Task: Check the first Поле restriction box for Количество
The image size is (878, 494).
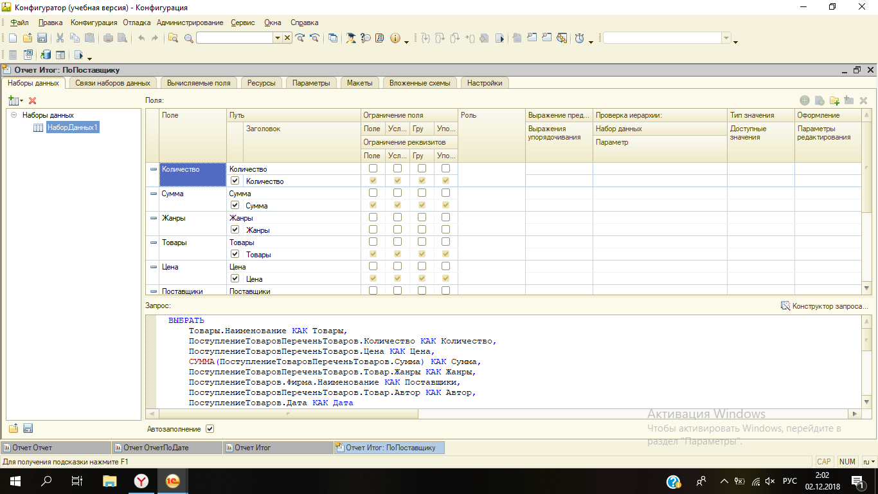Action: pyautogui.click(x=373, y=169)
